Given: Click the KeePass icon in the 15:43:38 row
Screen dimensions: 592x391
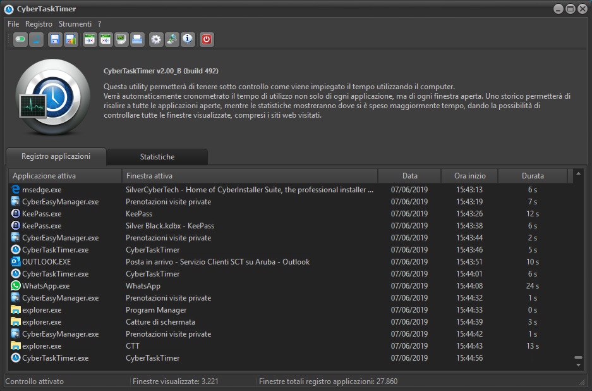Looking at the screenshot, I should (x=16, y=226).
